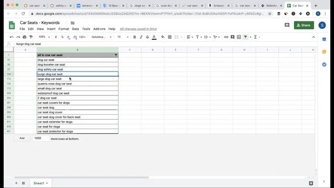Open the functions sigma dropdown
The width and height of the screenshot is (334, 188).
pyautogui.click(x=257, y=37)
